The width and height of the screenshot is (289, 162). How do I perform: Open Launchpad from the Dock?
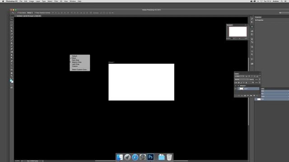[x=127, y=157]
